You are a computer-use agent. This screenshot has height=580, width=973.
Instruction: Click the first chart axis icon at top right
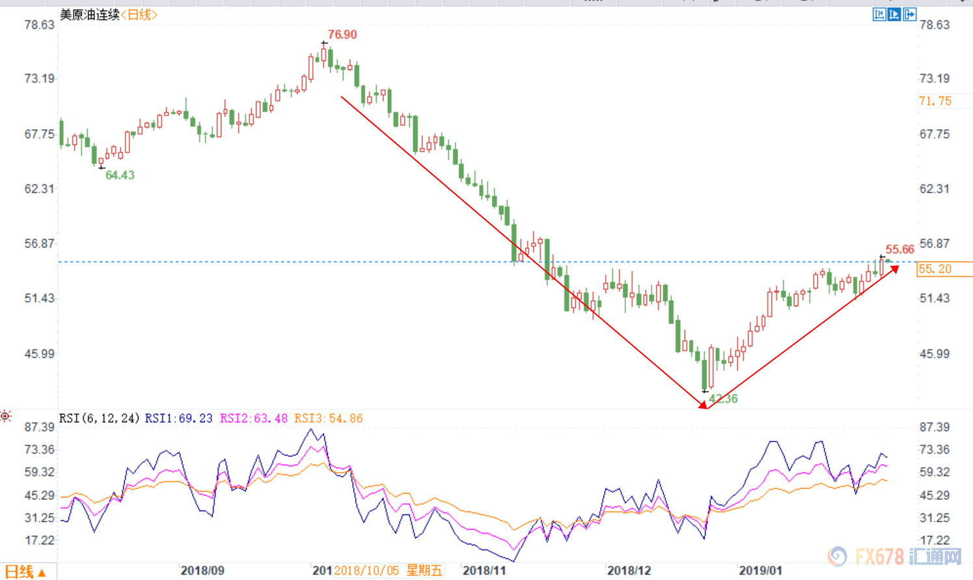pyautogui.click(x=879, y=14)
